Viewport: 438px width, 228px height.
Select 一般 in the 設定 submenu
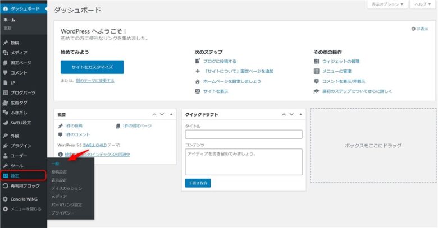tap(55, 164)
